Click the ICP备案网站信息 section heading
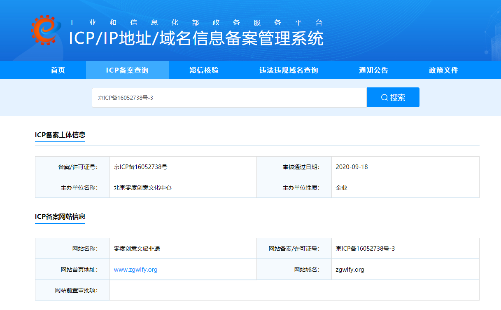The image size is (501, 310). 60,216
